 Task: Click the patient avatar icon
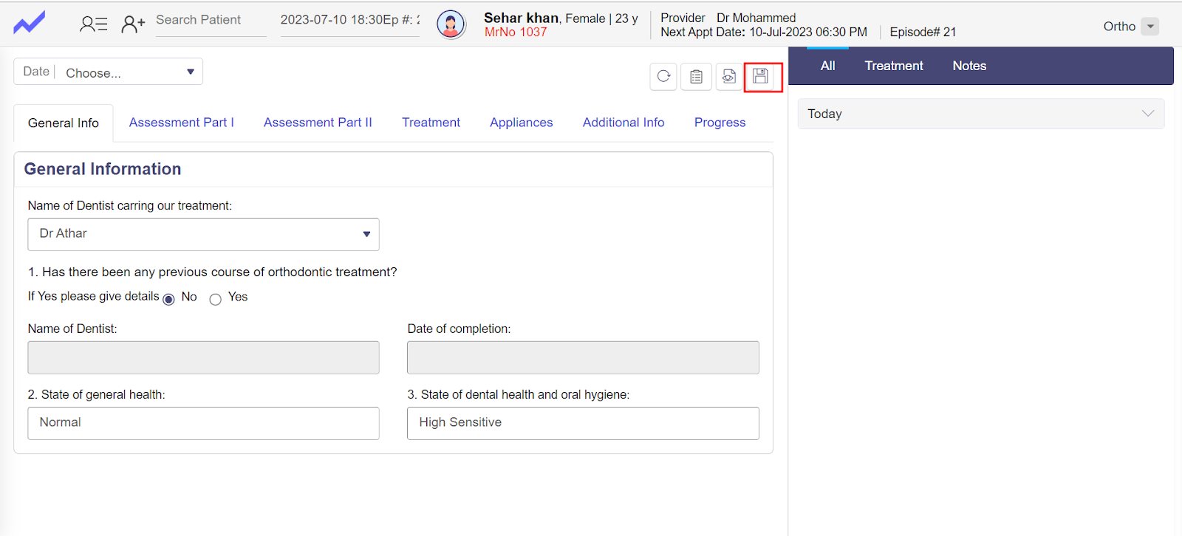click(451, 24)
